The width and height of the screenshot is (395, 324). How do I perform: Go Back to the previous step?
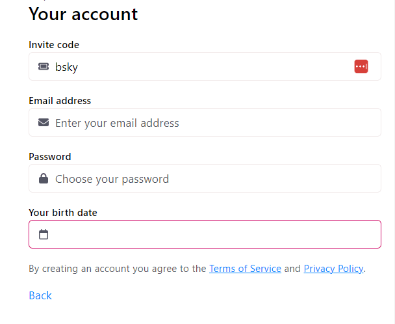[40, 295]
